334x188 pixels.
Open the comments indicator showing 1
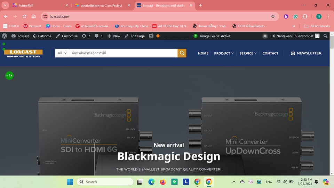click(x=98, y=36)
